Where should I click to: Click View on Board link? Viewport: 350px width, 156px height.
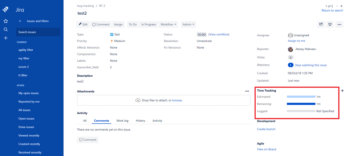pyautogui.click(x=267, y=149)
